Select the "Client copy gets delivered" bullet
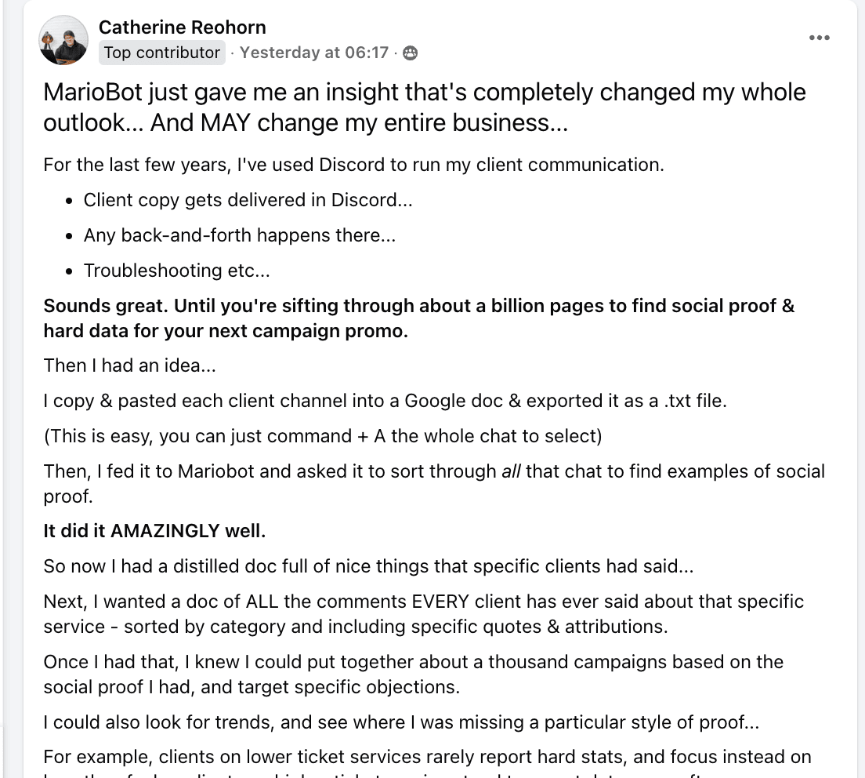The image size is (865, 778). (x=248, y=200)
